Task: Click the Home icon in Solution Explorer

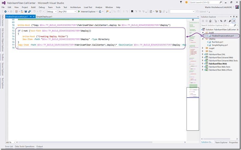Action: coord(210,21)
